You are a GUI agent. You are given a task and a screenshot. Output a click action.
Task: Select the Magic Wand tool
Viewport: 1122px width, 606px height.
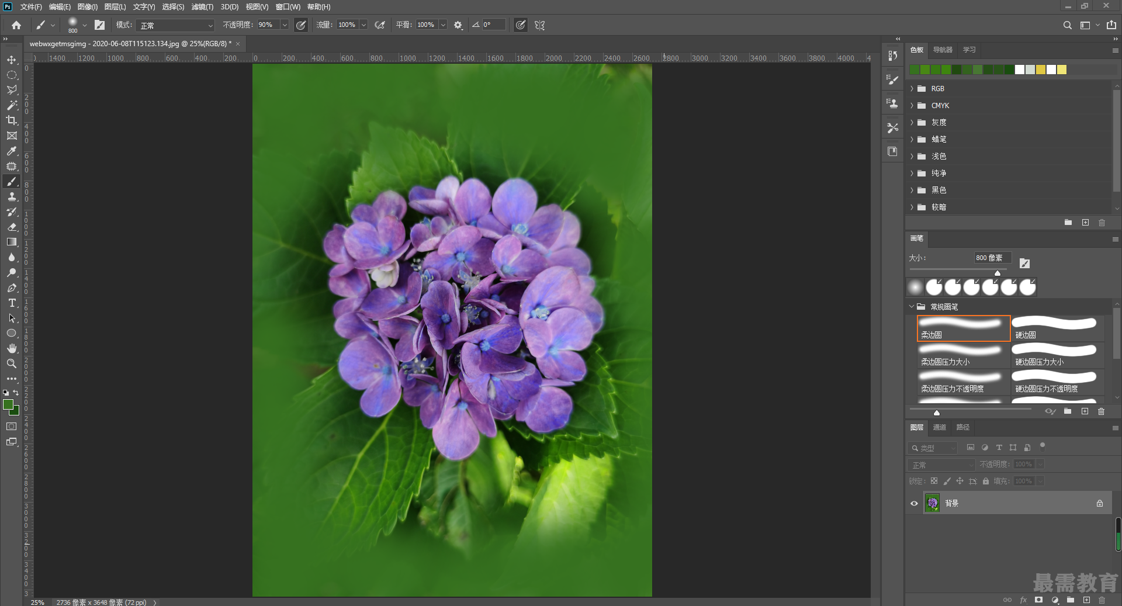click(12, 105)
